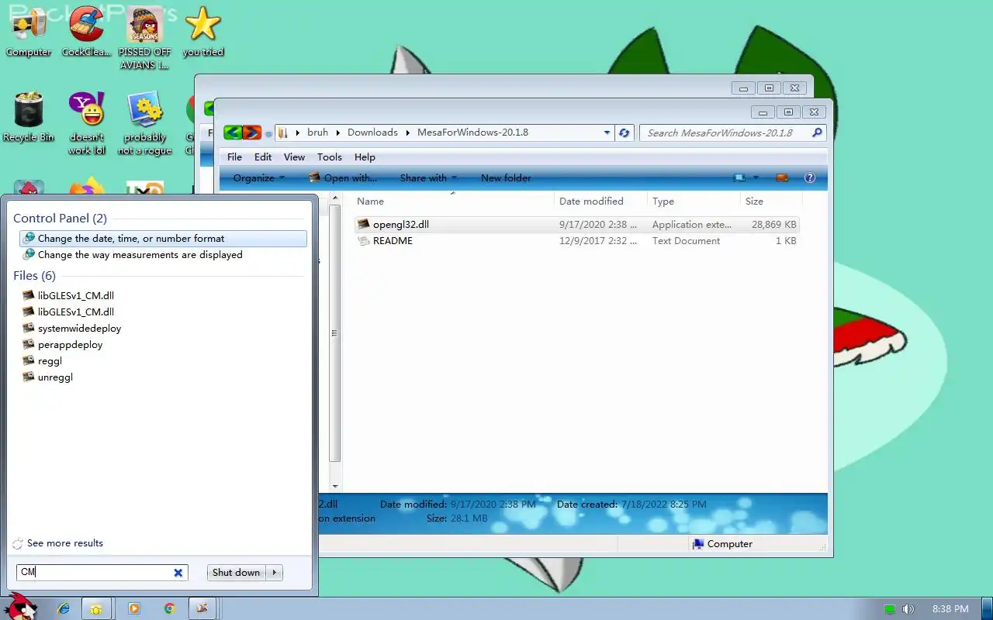Click the opengl32.dll file icon

point(364,224)
